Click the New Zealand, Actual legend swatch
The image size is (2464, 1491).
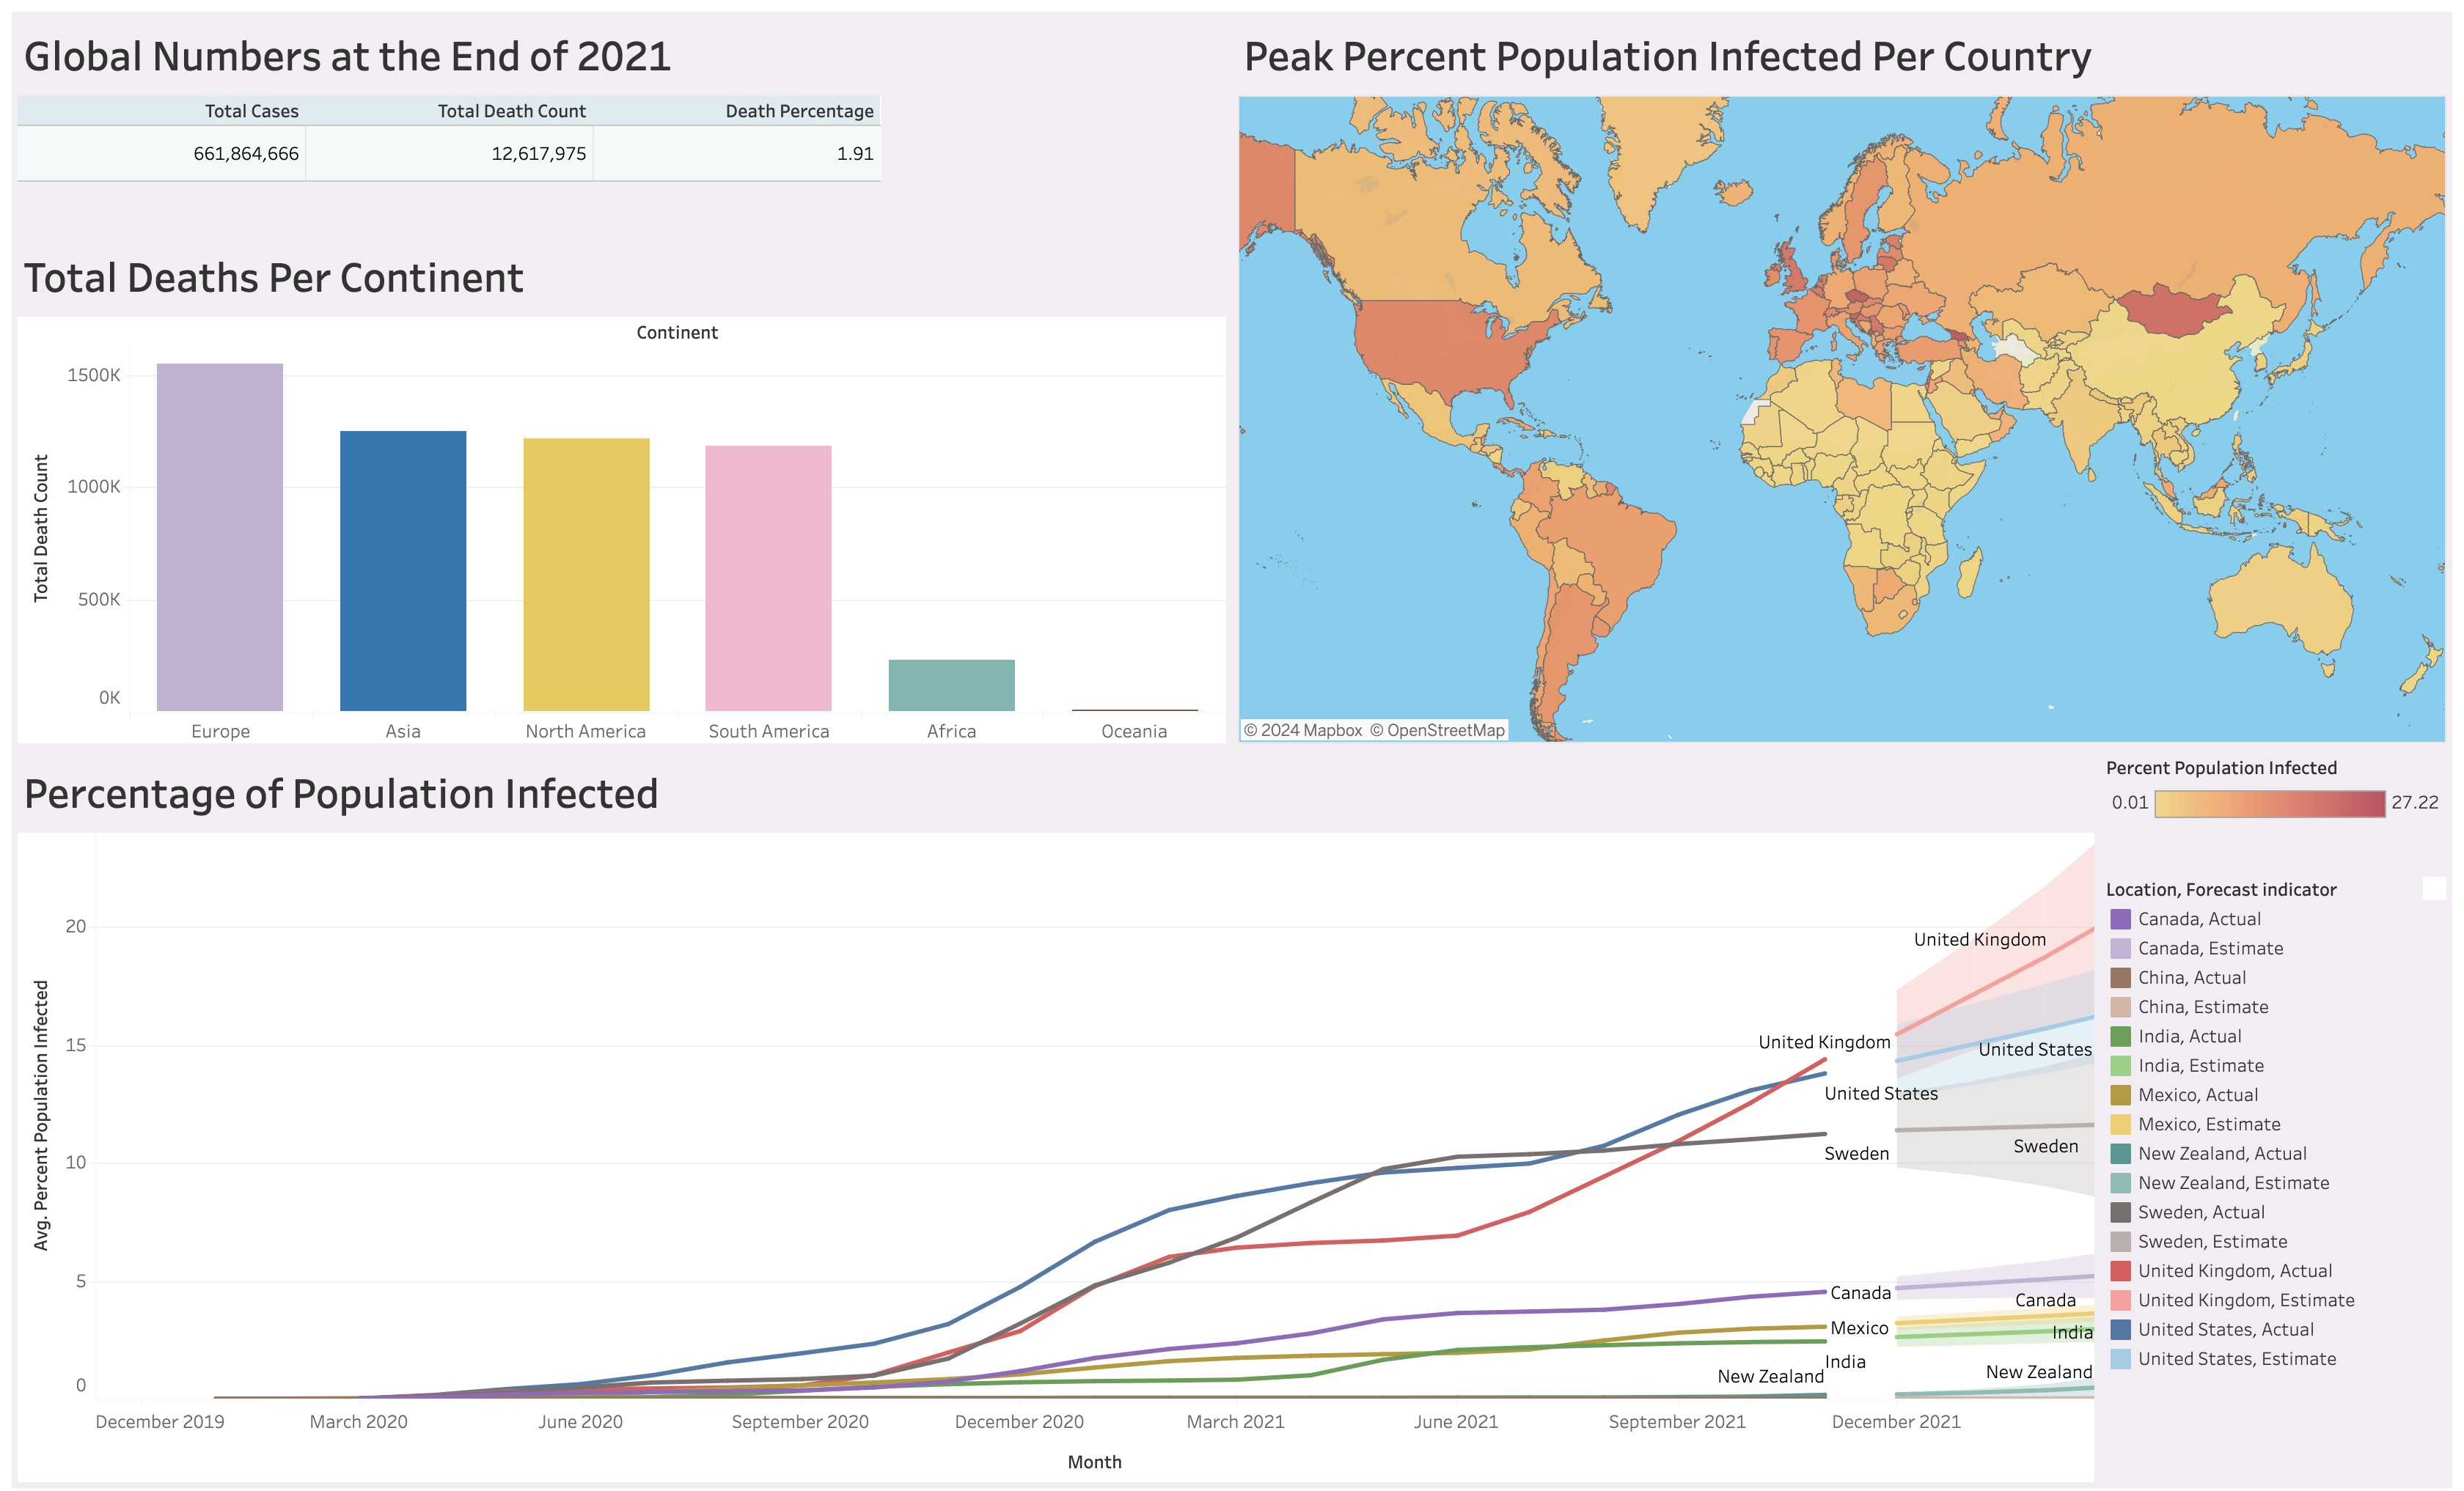2120,1153
